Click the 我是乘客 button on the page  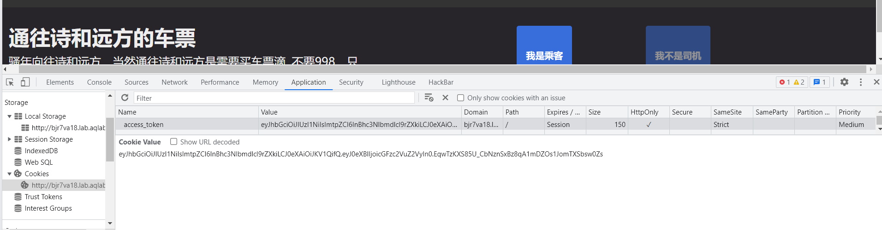click(544, 45)
